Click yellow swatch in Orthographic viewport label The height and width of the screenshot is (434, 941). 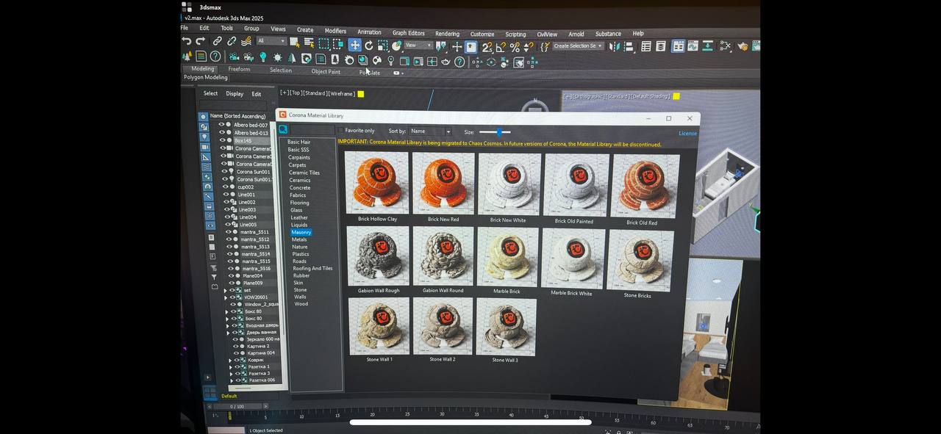coord(676,96)
